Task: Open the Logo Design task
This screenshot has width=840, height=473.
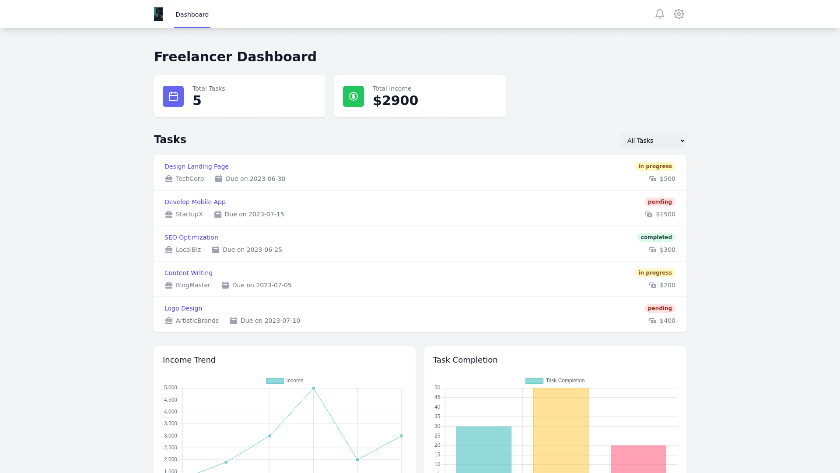Action: point(183,308)
